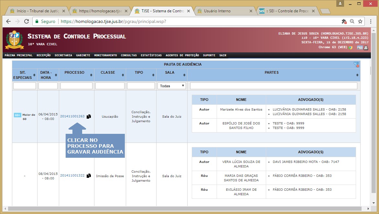
Task: Click the printer icon in the header
Action: (366, 48)
